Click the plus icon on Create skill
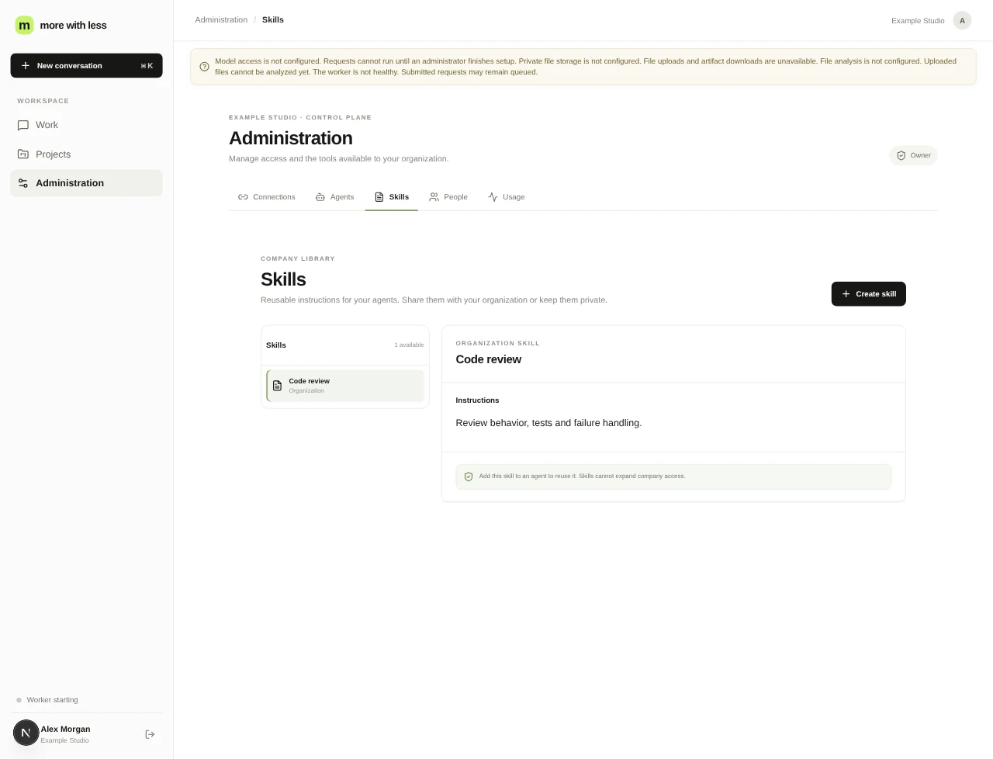This screenshot has width=993, height=759. click(846, 294)
